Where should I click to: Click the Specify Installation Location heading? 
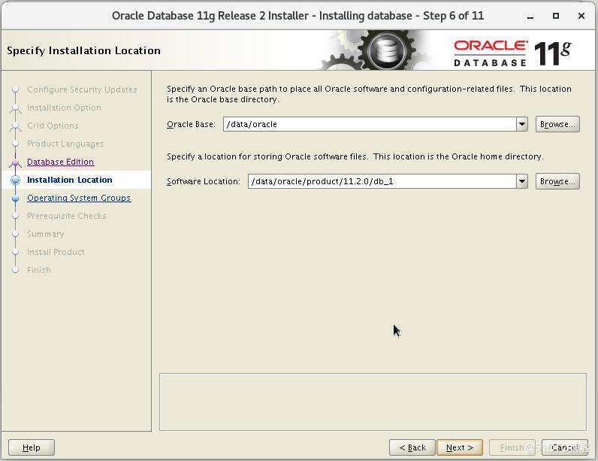(x=83, y=50)
